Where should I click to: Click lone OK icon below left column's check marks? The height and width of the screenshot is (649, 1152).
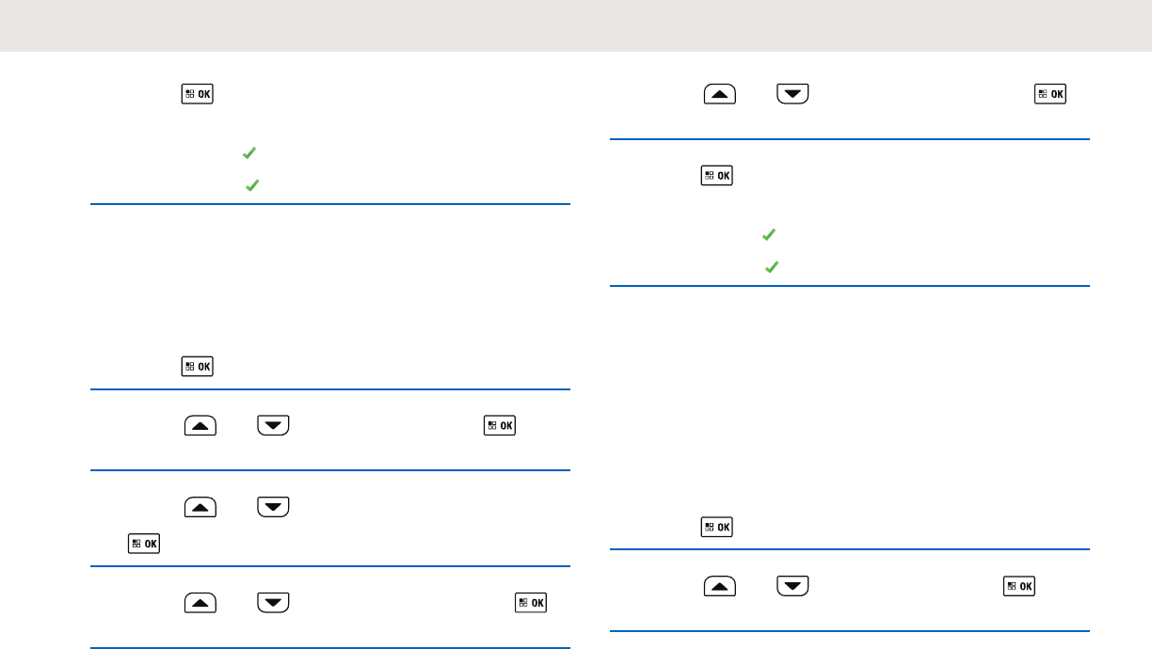[x=198, y=365]
